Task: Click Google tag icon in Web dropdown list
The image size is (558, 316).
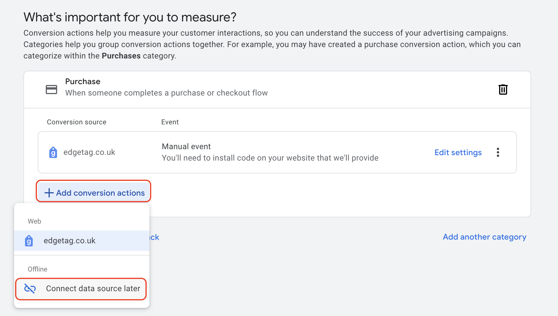Action: click(x=29, y=241)
